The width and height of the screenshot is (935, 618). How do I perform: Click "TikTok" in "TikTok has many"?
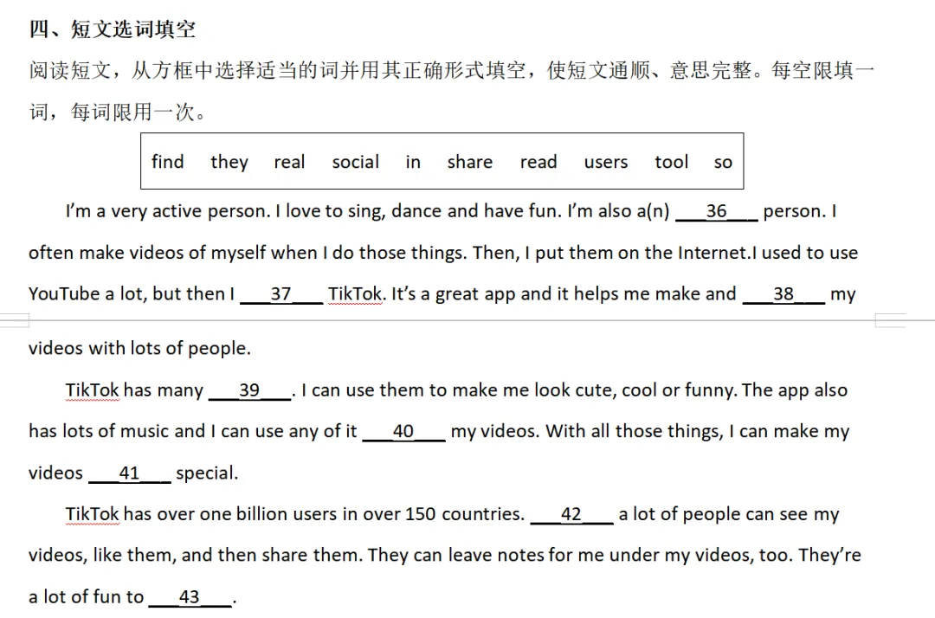(x=93, y=390)
